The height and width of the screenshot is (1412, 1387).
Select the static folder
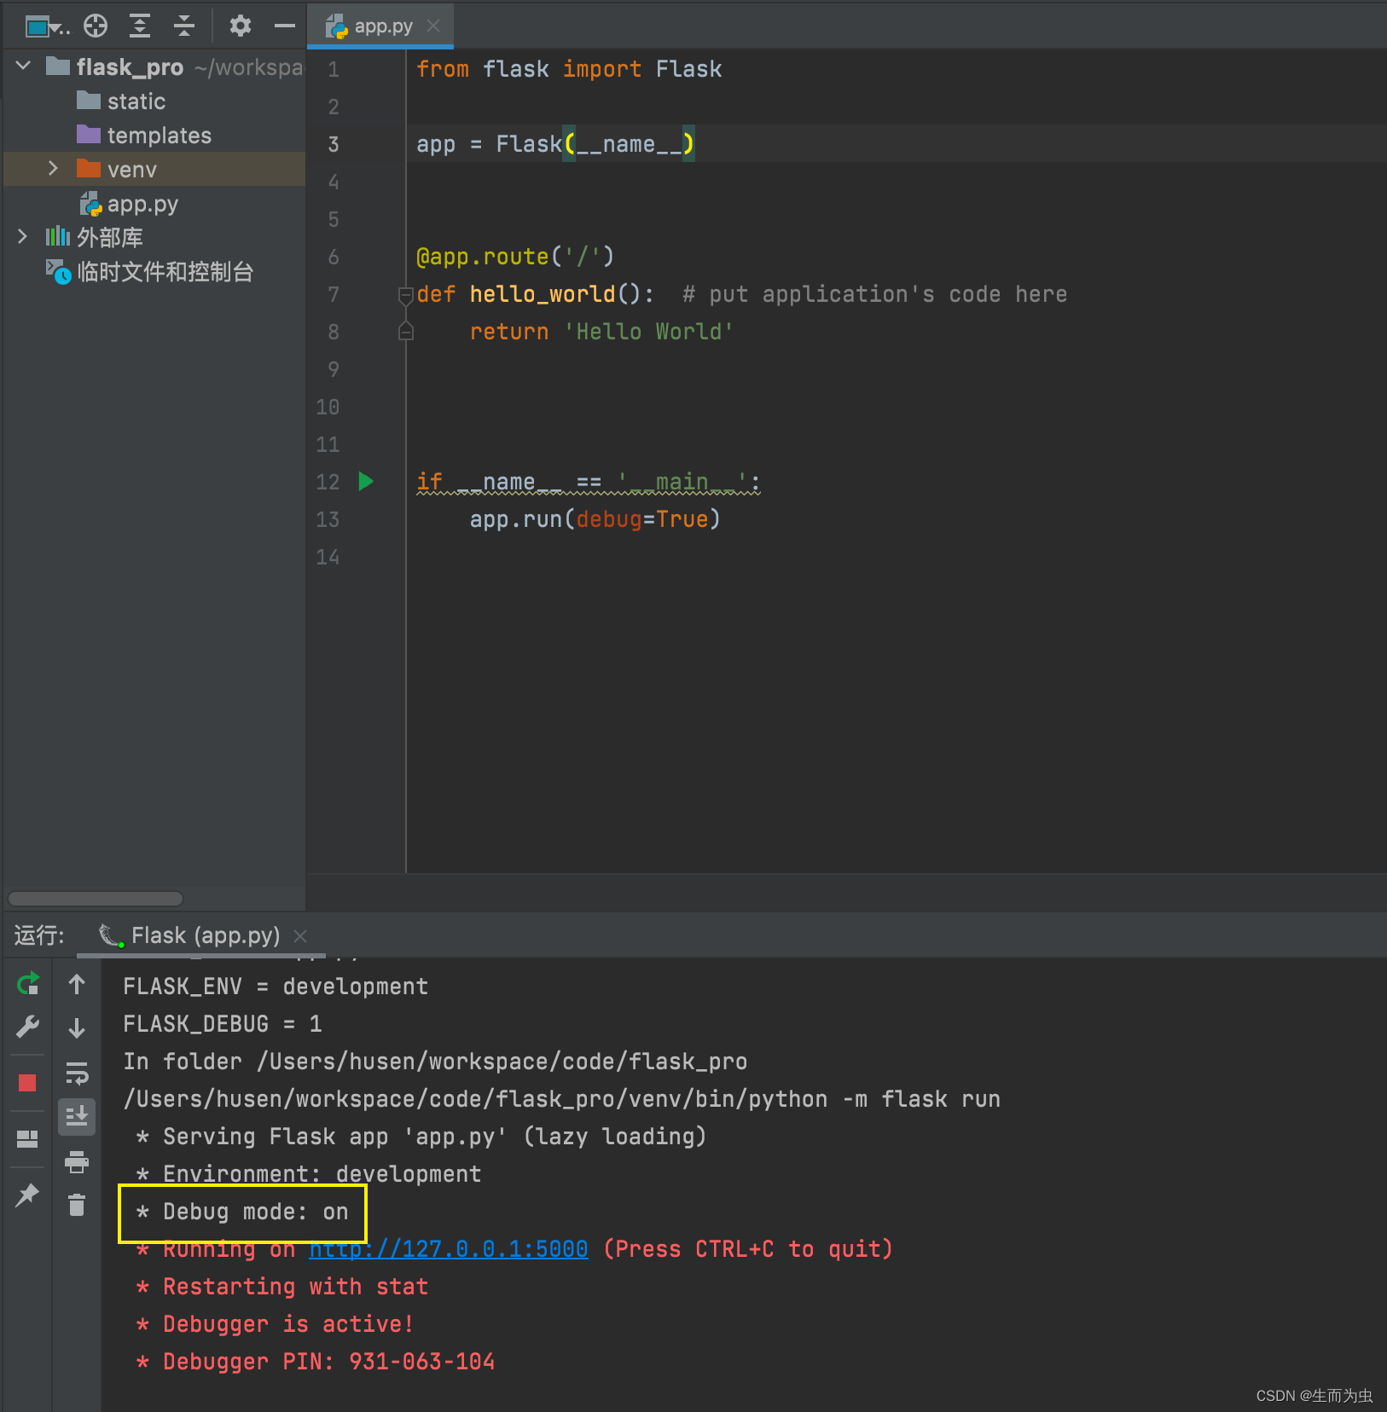(121, 101)
